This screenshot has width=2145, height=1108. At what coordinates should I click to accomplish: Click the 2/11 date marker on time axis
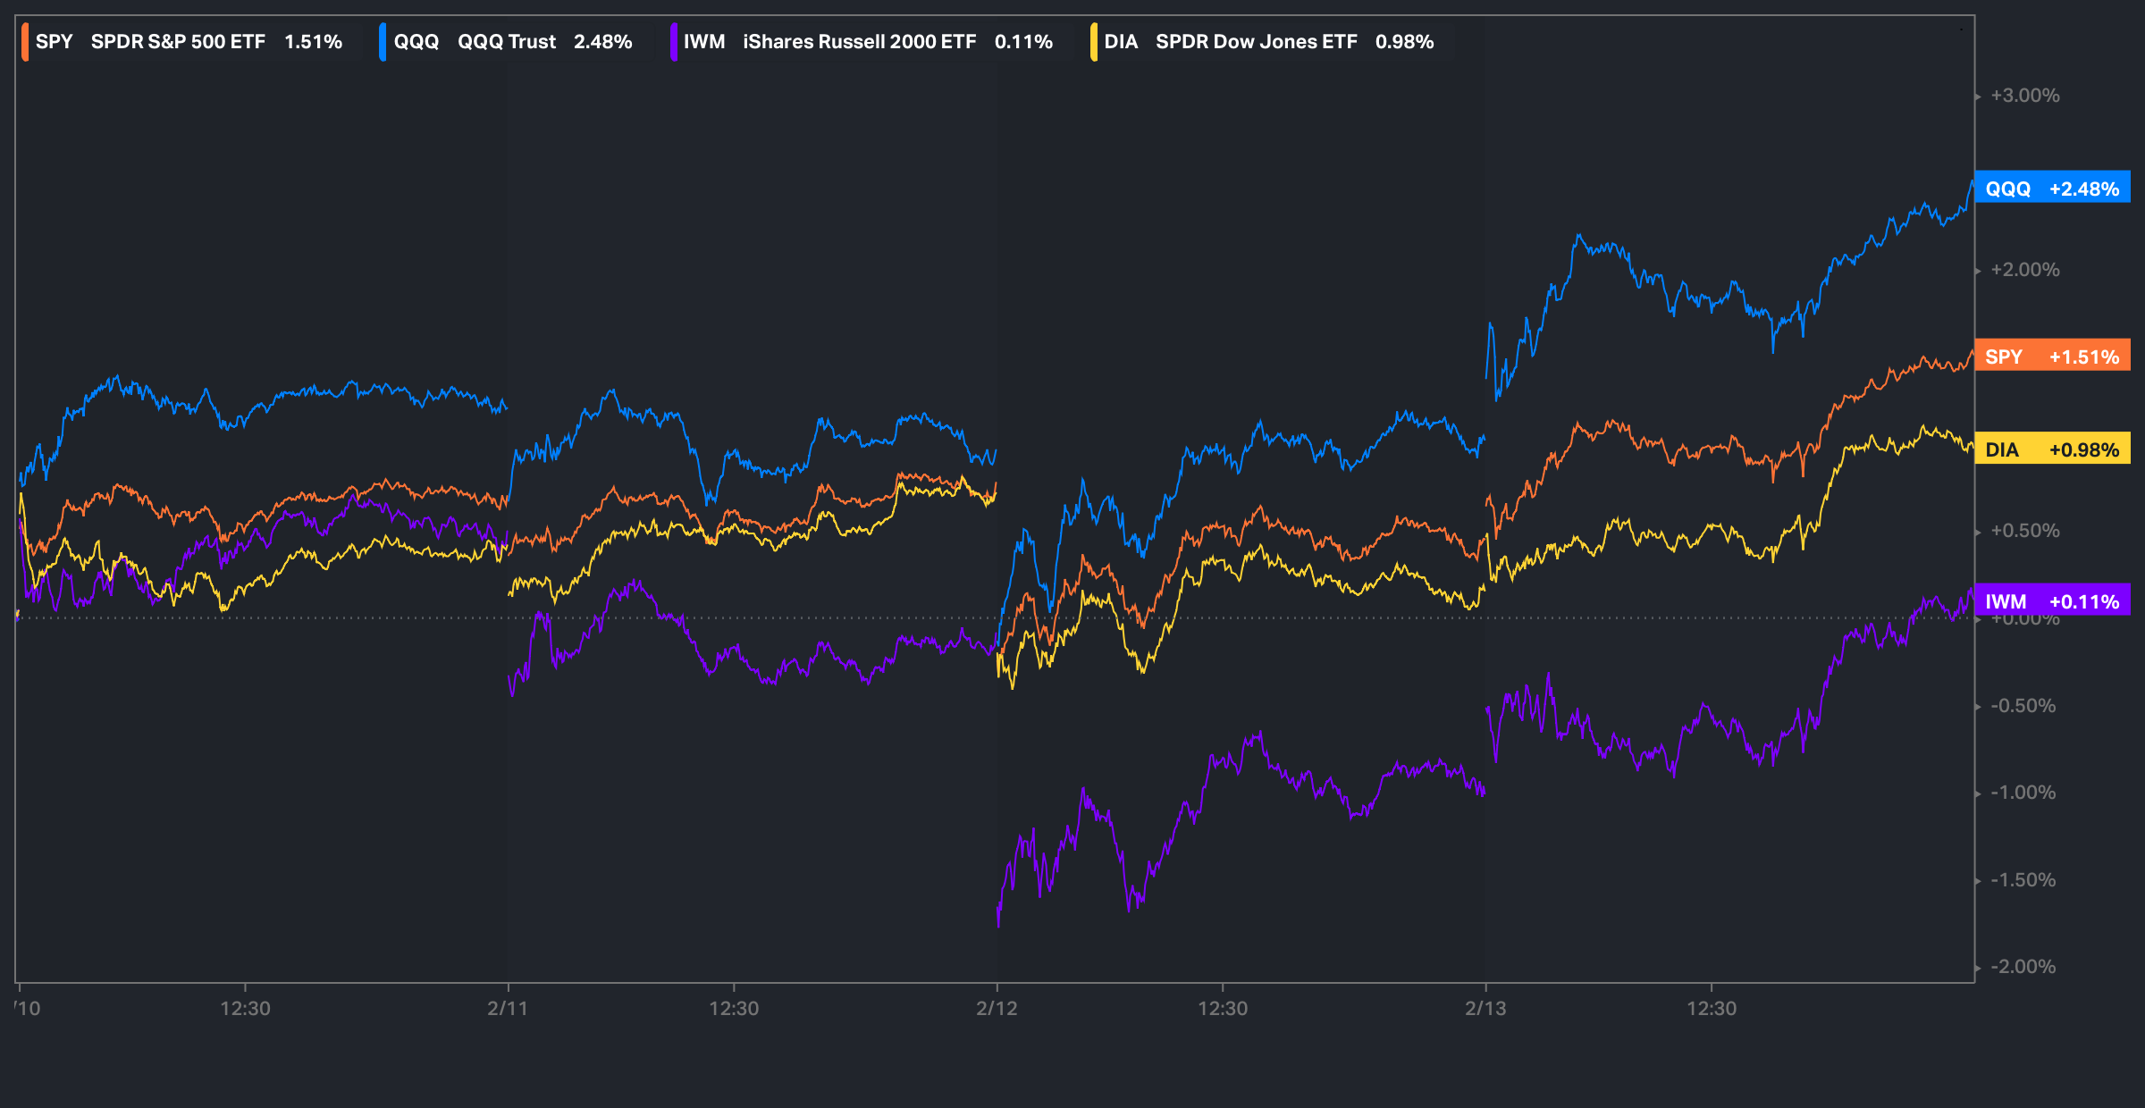point(508,1008)
